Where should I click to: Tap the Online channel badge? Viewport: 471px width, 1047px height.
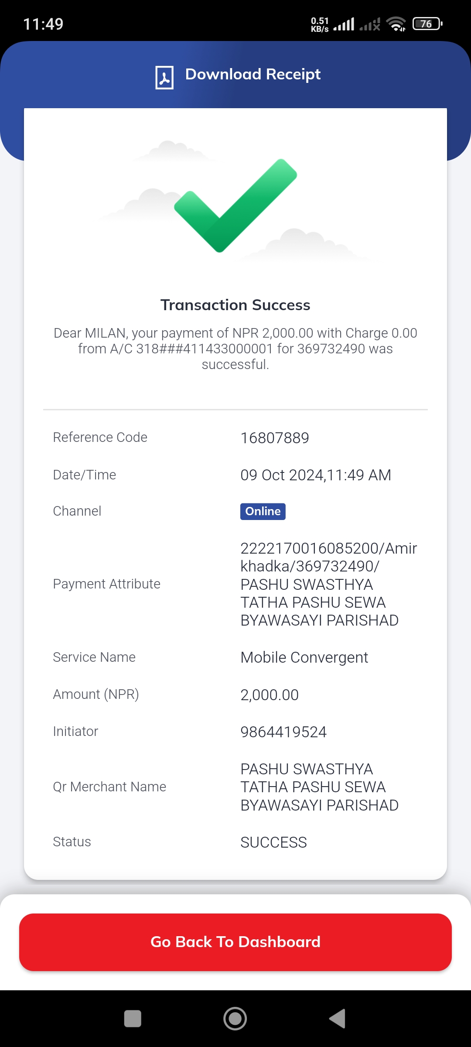pos(263,511)
